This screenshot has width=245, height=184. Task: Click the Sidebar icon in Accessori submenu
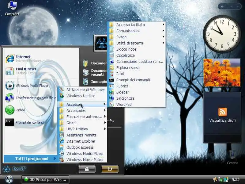[111, 92]
